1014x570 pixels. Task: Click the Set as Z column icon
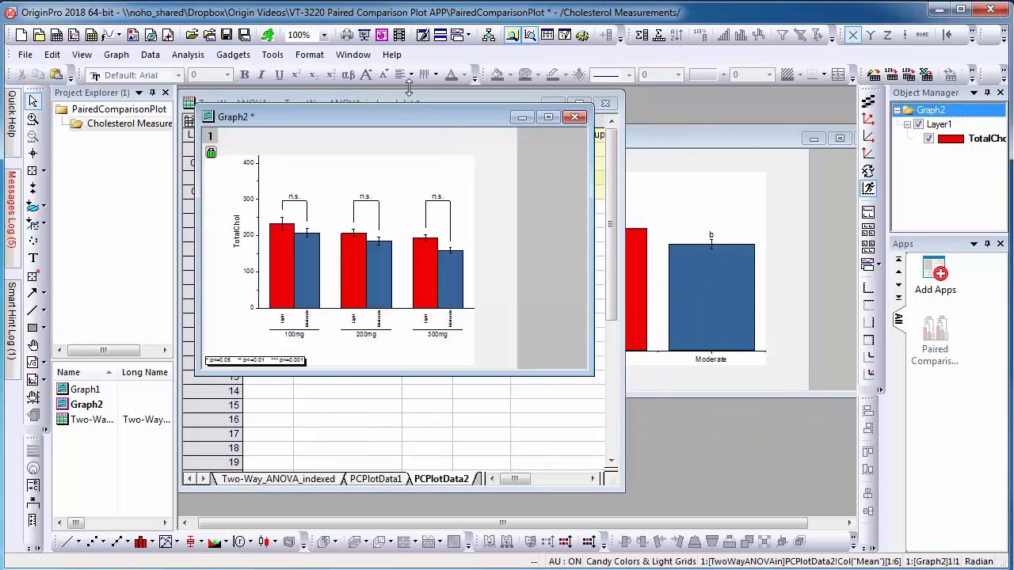[x=887, y=35]
